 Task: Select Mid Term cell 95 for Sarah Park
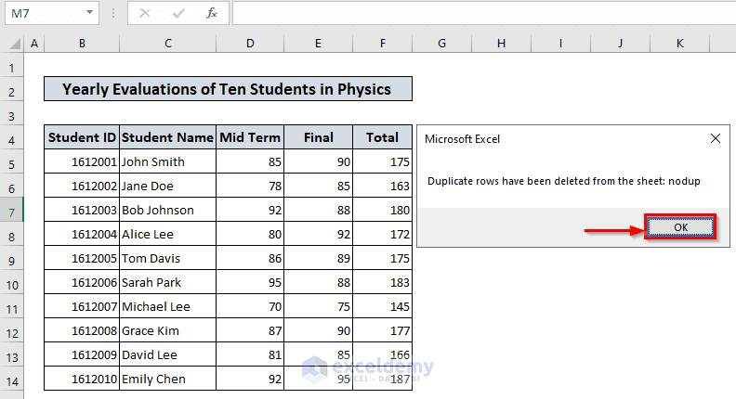(x=250, y=282)
